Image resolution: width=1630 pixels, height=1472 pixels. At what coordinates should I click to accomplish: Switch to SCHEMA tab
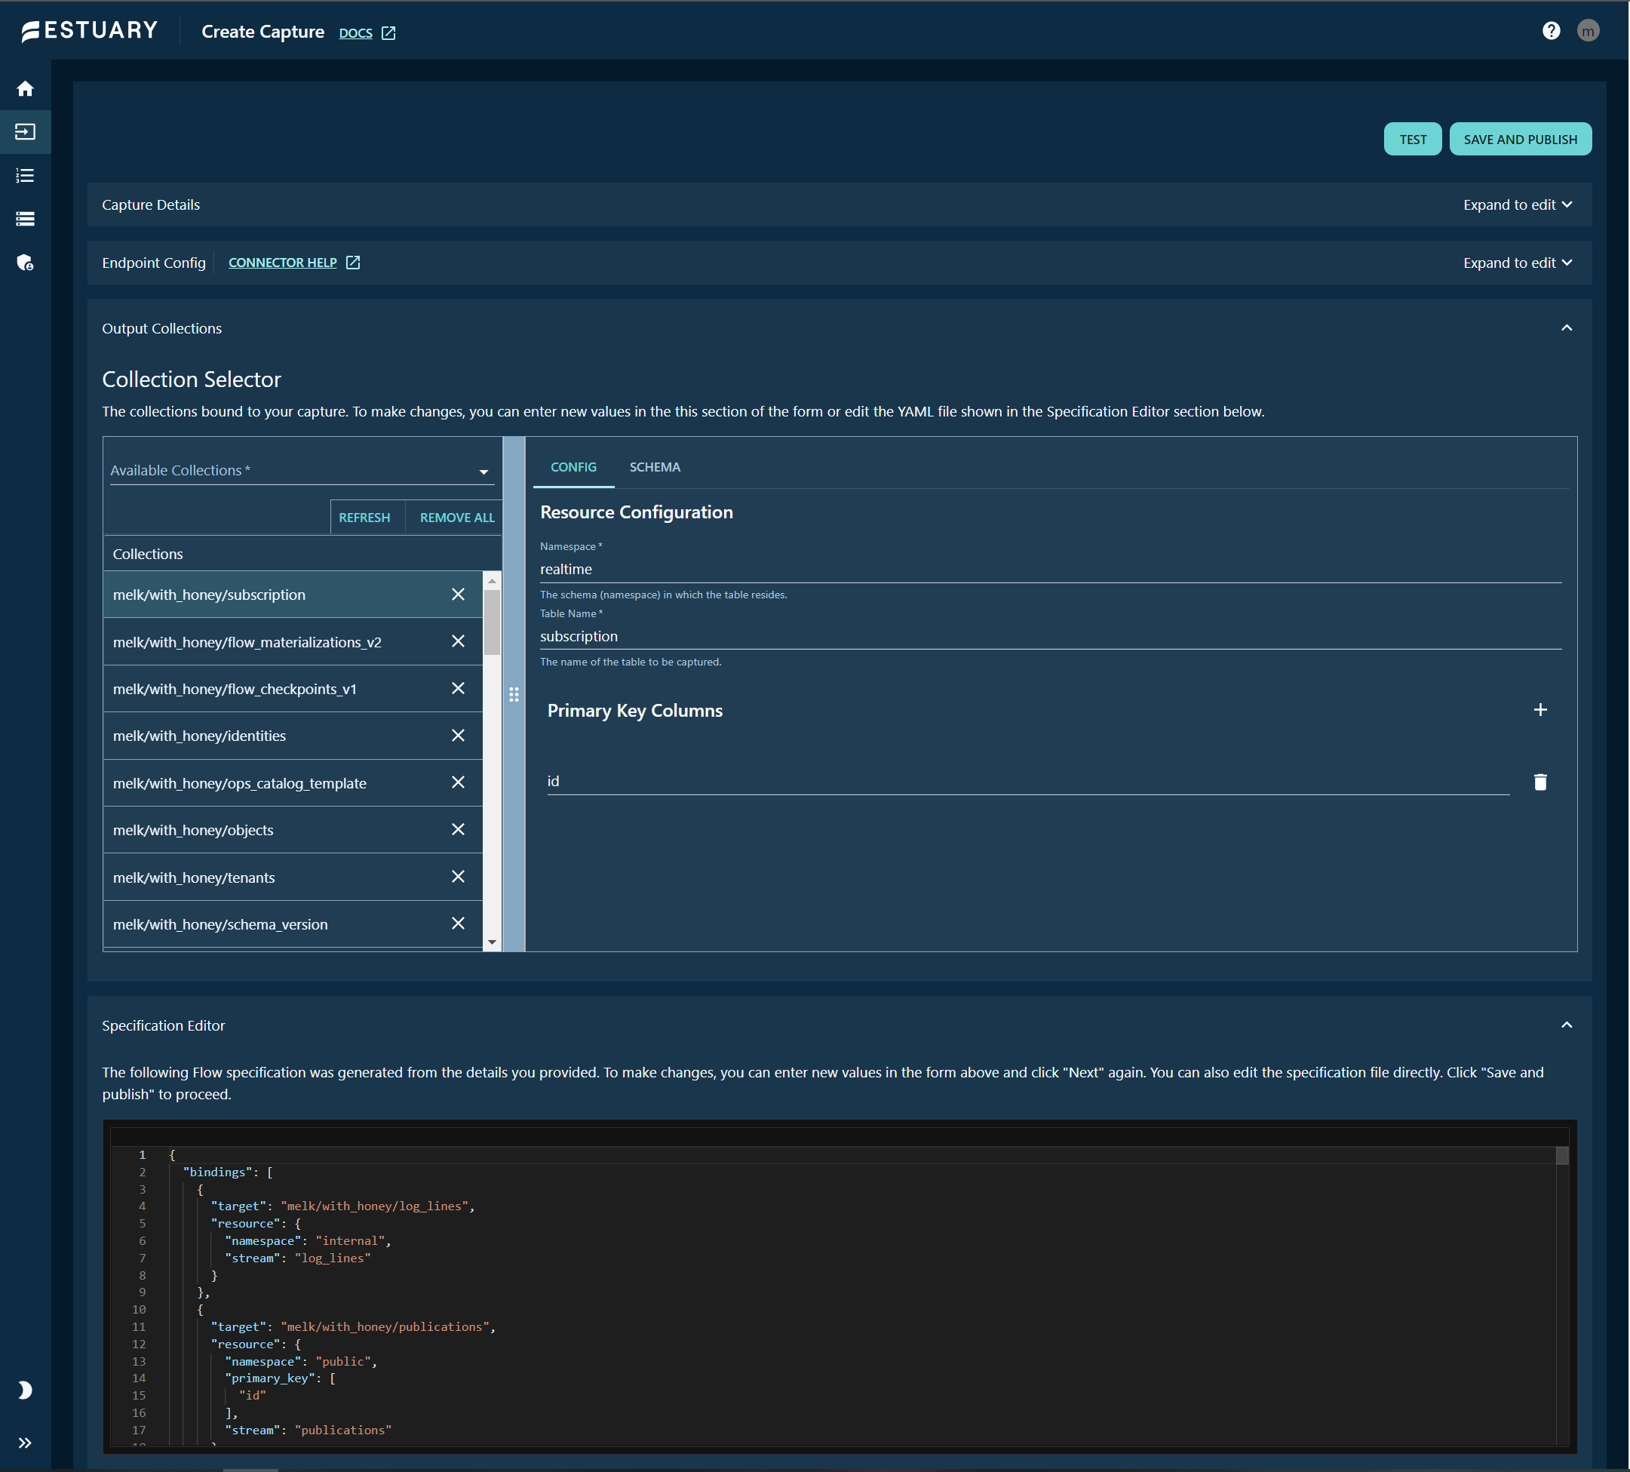654,467
